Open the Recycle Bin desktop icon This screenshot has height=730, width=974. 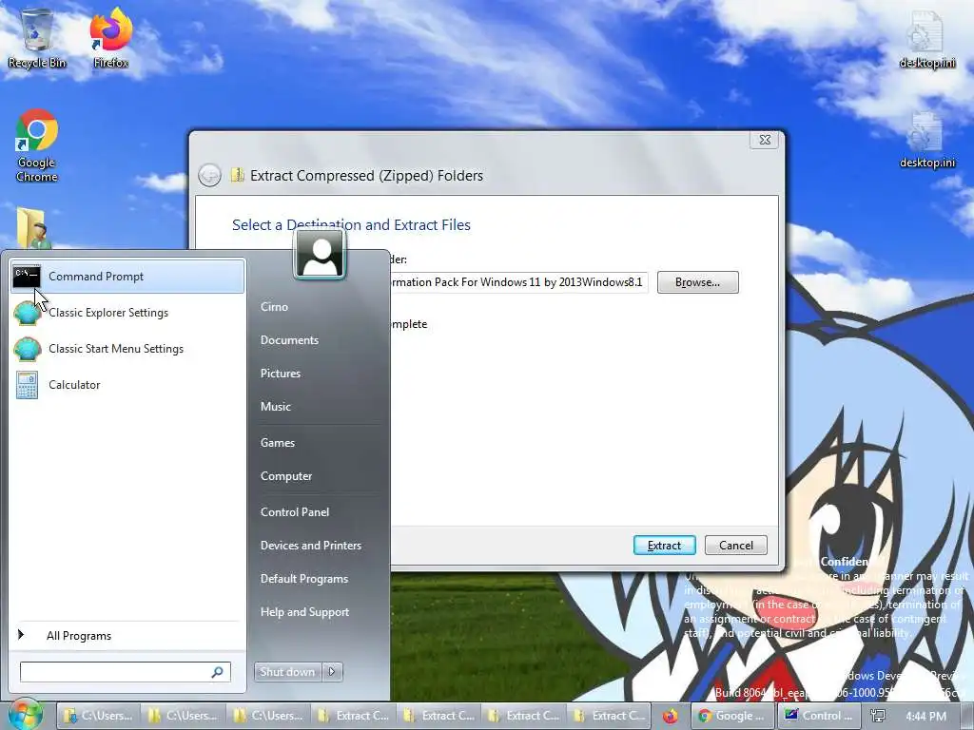(x=37, y=38)
